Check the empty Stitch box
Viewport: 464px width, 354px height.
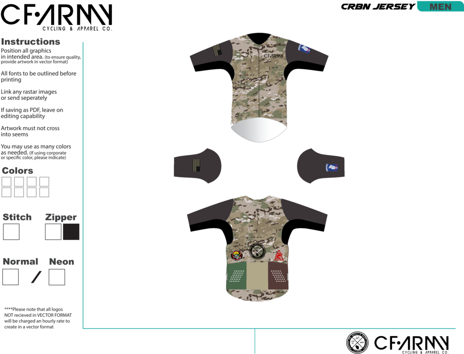click(x=11, y=232)
